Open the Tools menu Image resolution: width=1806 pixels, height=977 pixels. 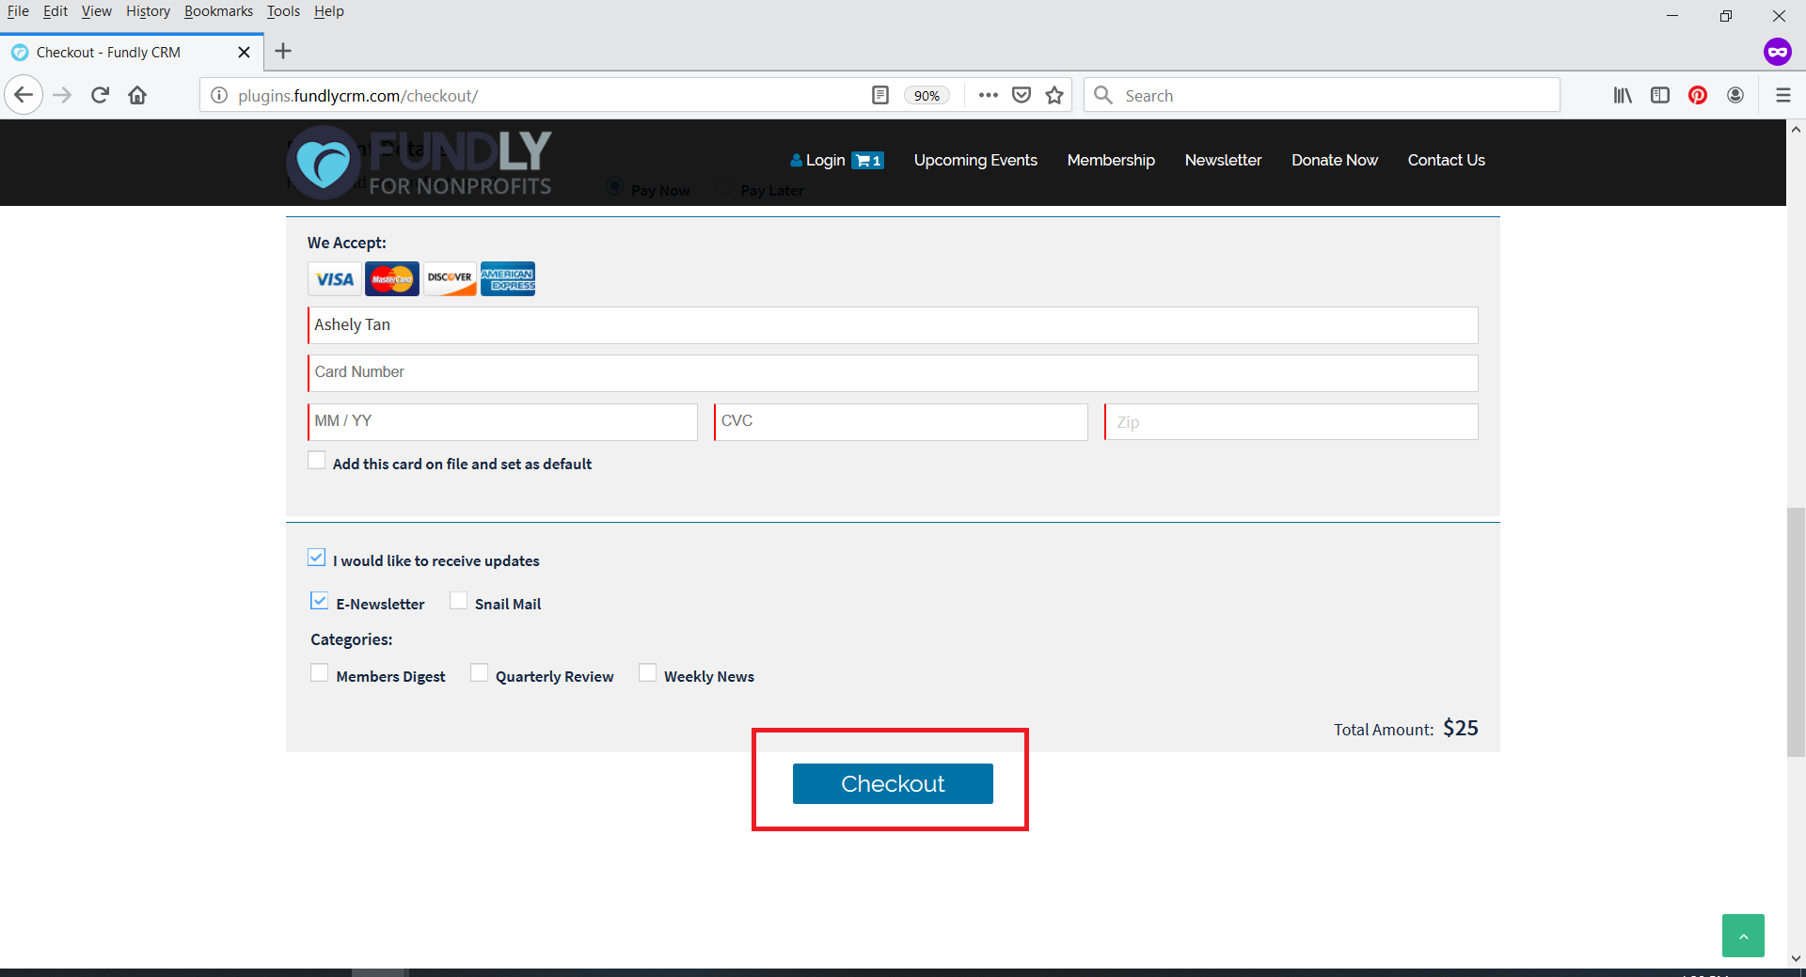[x=283, y=11]
